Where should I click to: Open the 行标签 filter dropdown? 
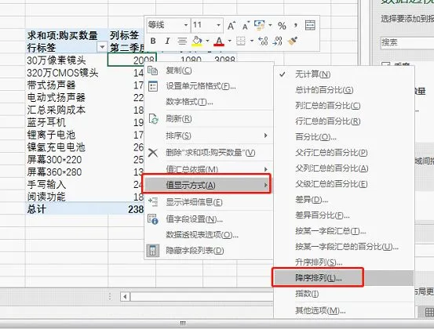(102, 47)
